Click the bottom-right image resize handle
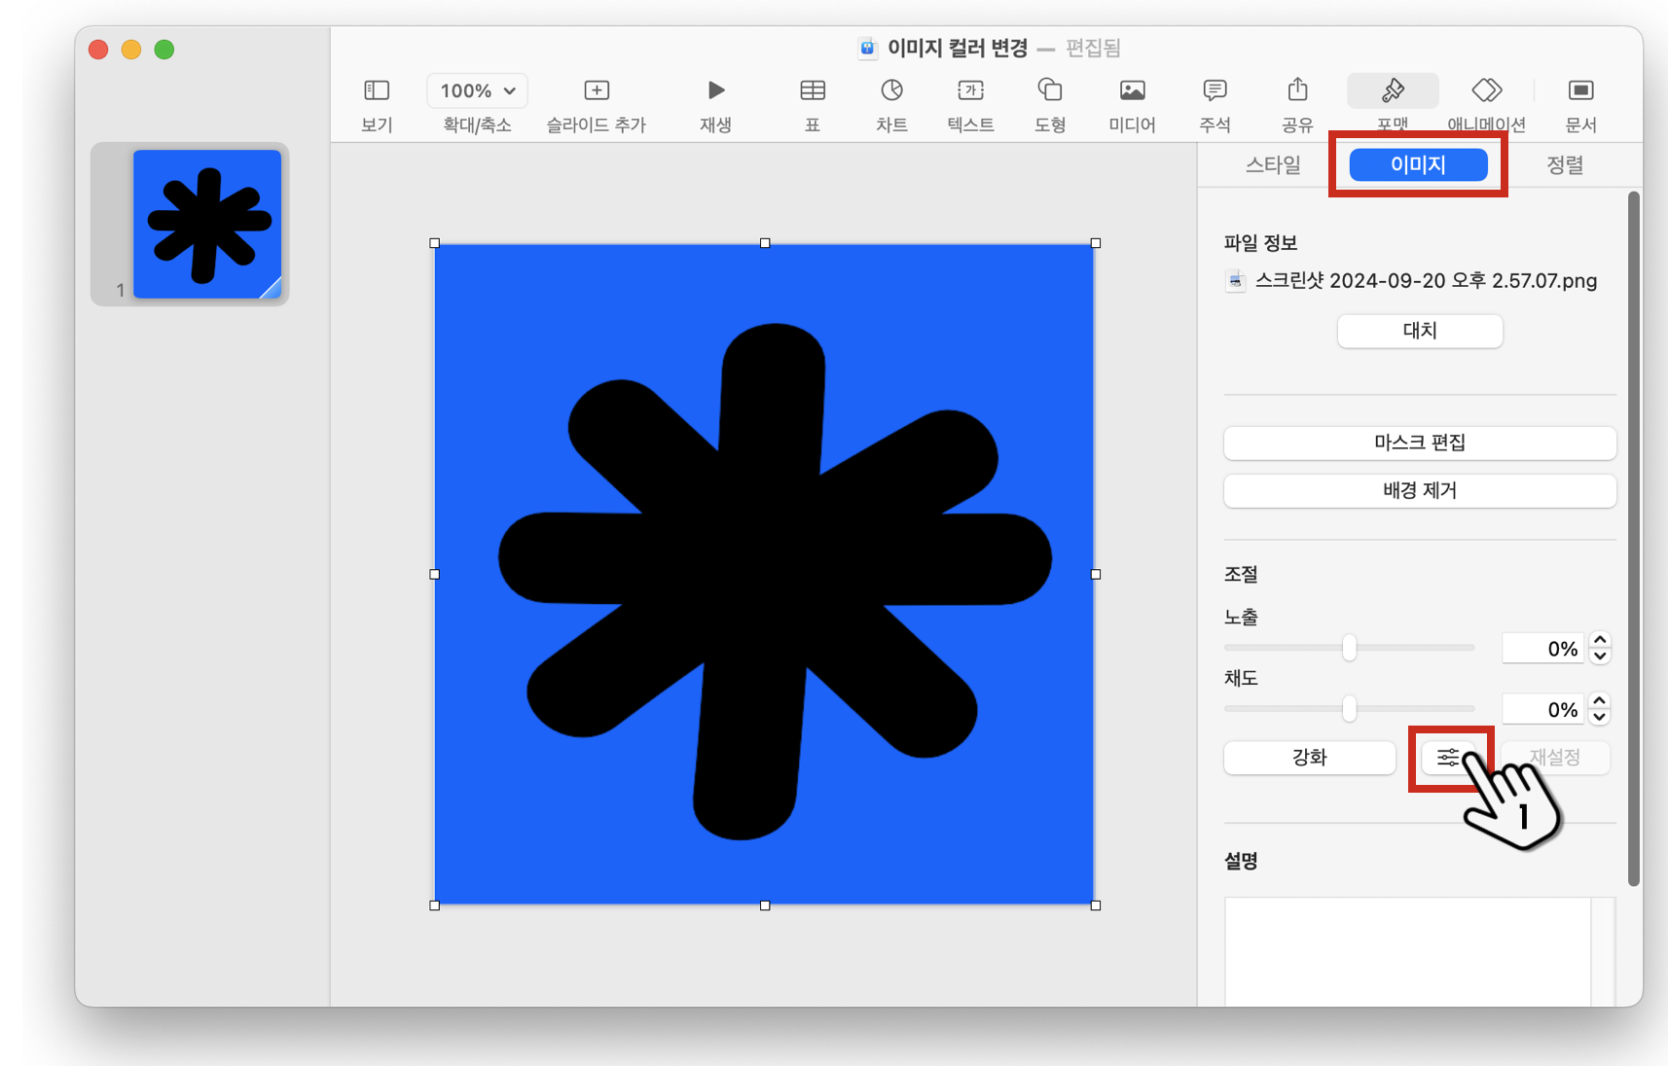Viewport: 1668px width, 1066px height. (x=1096, y=906)
